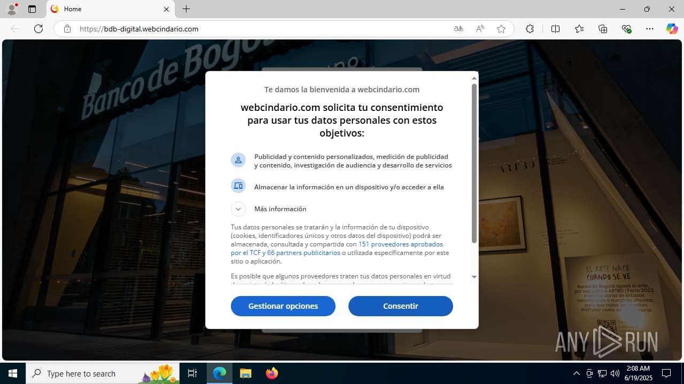Open Firefox from taskbar

tap(272, 373)
